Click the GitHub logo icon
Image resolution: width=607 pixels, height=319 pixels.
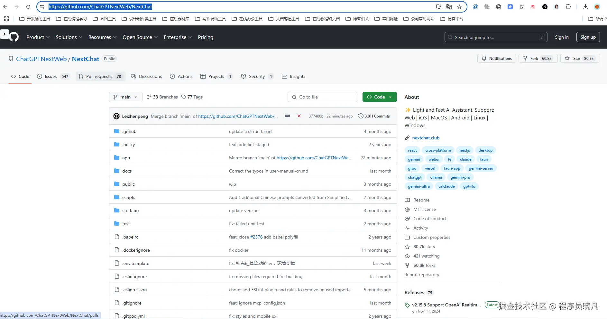click(14, 37)
